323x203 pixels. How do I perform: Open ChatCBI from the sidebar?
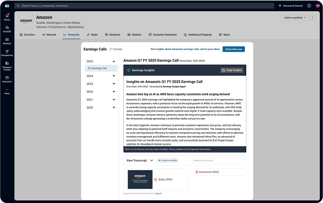pyautogui.click(x=7, y=29)
